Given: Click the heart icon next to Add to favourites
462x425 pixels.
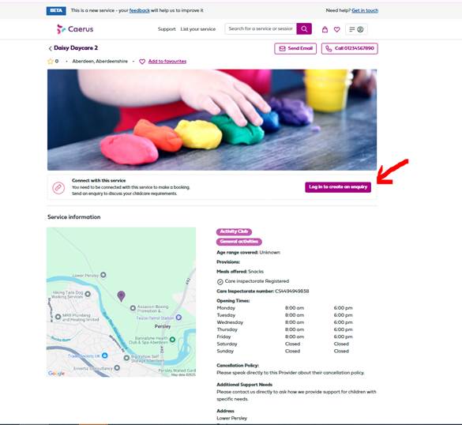Looking at the screenshot, I should pos(142,62).
